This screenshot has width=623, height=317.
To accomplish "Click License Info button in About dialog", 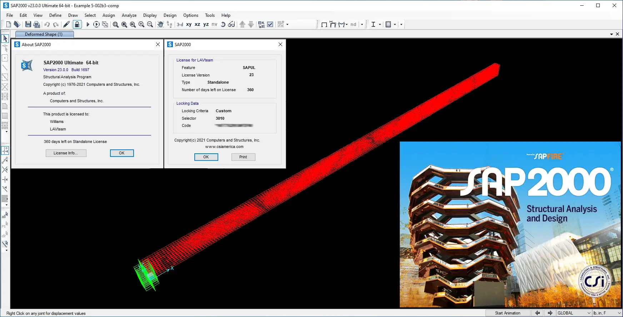I will 66,153.
